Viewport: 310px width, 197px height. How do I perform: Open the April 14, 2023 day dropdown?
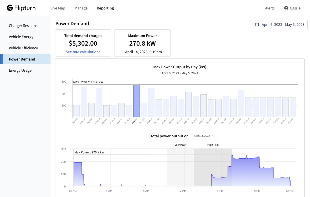point(204,136)
